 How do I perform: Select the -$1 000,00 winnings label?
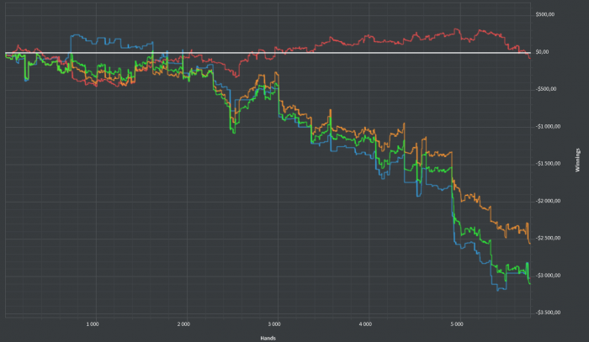coord(548,127)
